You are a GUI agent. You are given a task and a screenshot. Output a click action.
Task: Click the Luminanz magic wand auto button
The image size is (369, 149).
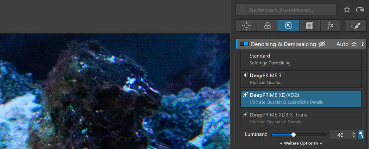pos(361,135)
